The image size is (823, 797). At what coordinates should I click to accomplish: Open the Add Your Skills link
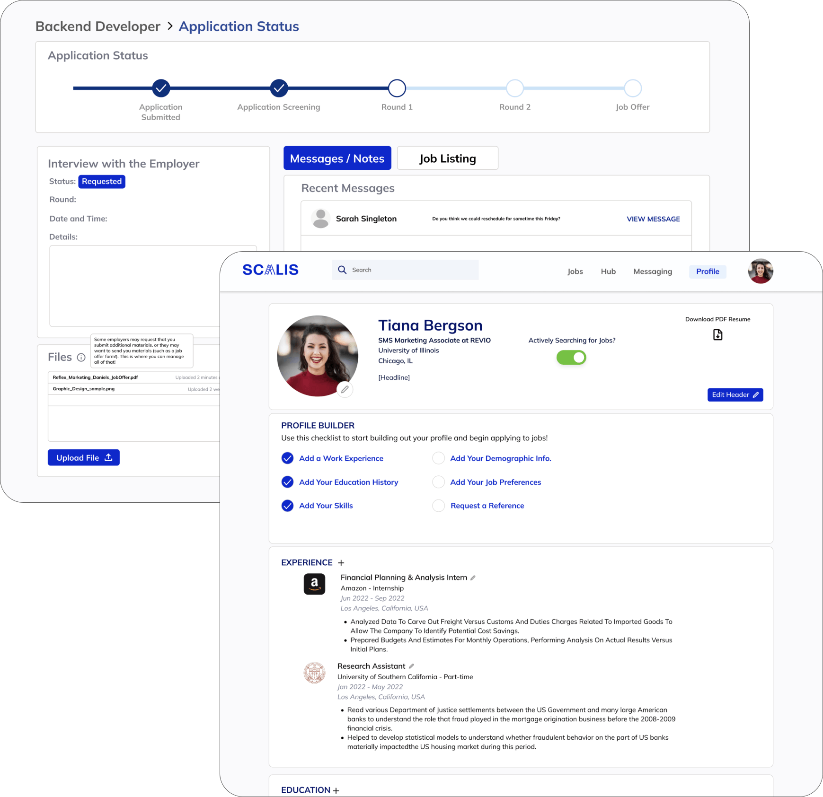(326, 506)
